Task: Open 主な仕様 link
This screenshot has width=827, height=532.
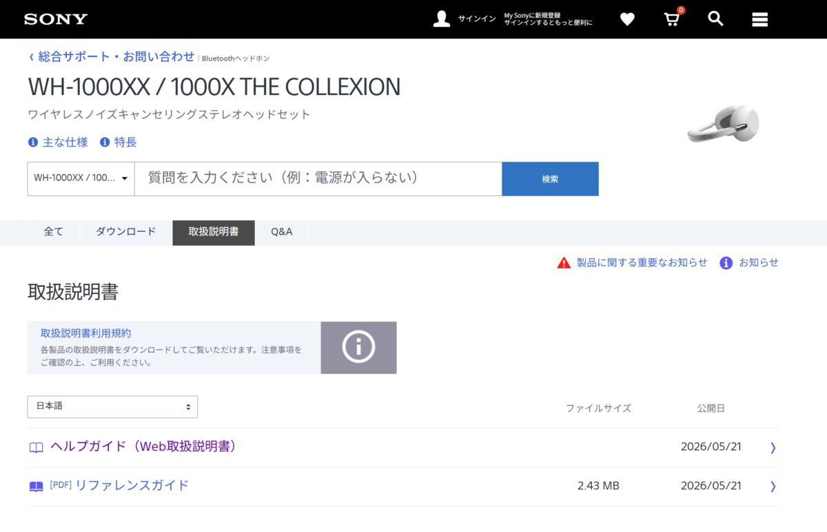Action: tap(65, 142)
